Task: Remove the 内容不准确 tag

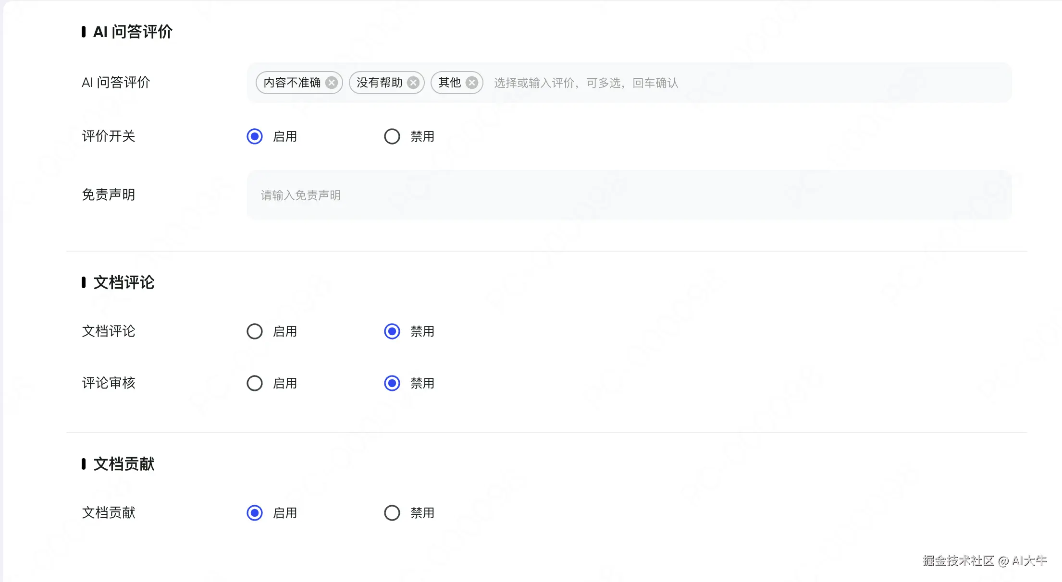Action: click(332, 83)
